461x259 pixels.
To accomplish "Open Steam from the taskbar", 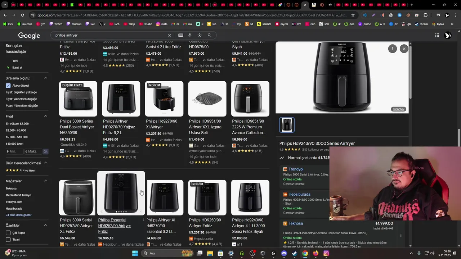I will [x=294, y=253].
